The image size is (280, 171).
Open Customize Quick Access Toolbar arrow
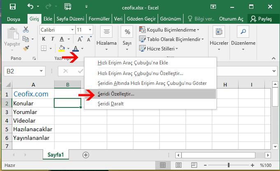point(87,7)
